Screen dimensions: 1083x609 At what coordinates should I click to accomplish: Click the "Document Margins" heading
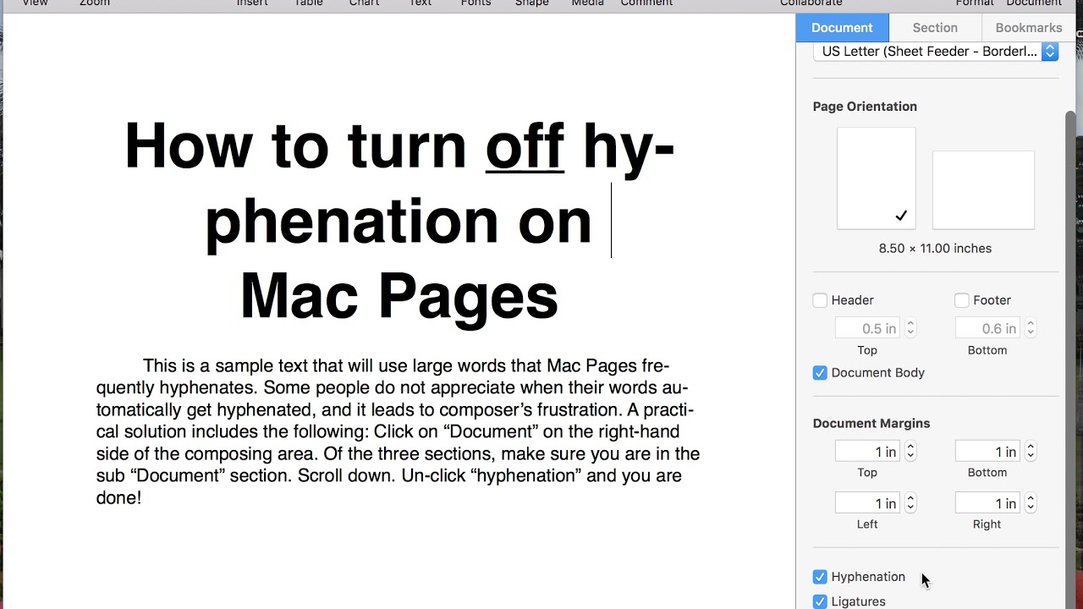pyautogui.click(x=871, y=424)
